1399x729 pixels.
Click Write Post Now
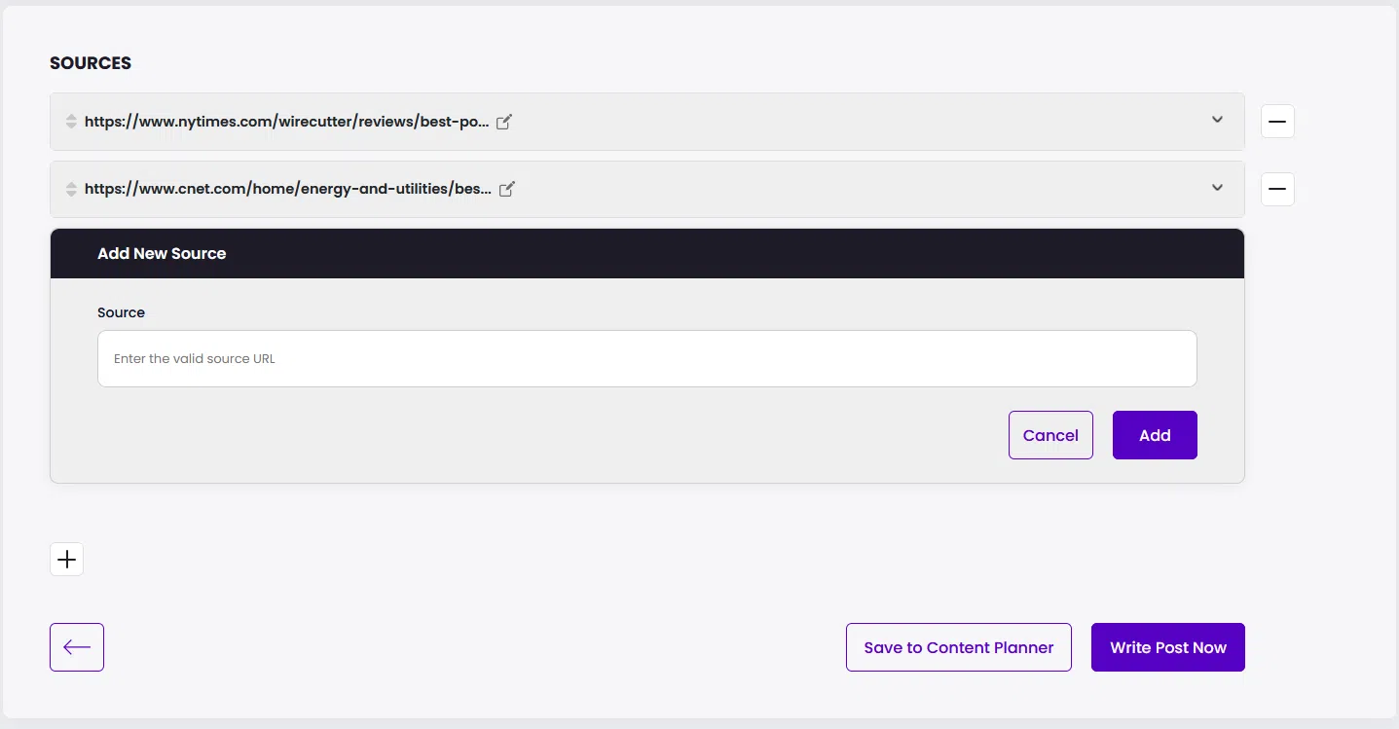tap(1167, 647)
